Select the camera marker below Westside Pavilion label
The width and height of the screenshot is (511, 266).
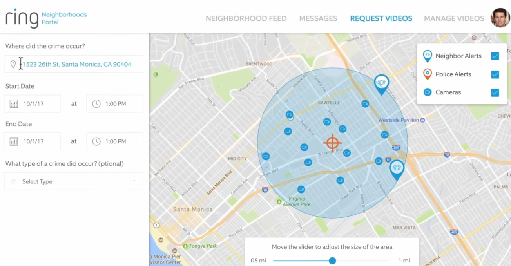pyautogui.click(x=384, y=134)
